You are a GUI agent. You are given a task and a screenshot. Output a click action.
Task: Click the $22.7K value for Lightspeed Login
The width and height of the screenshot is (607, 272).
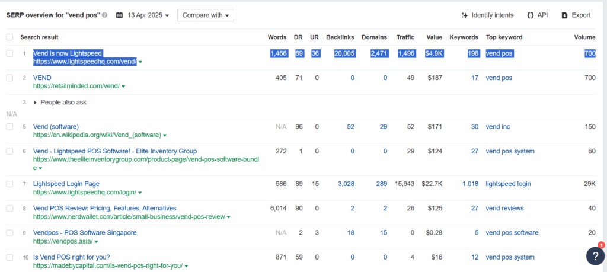point(432,184)
